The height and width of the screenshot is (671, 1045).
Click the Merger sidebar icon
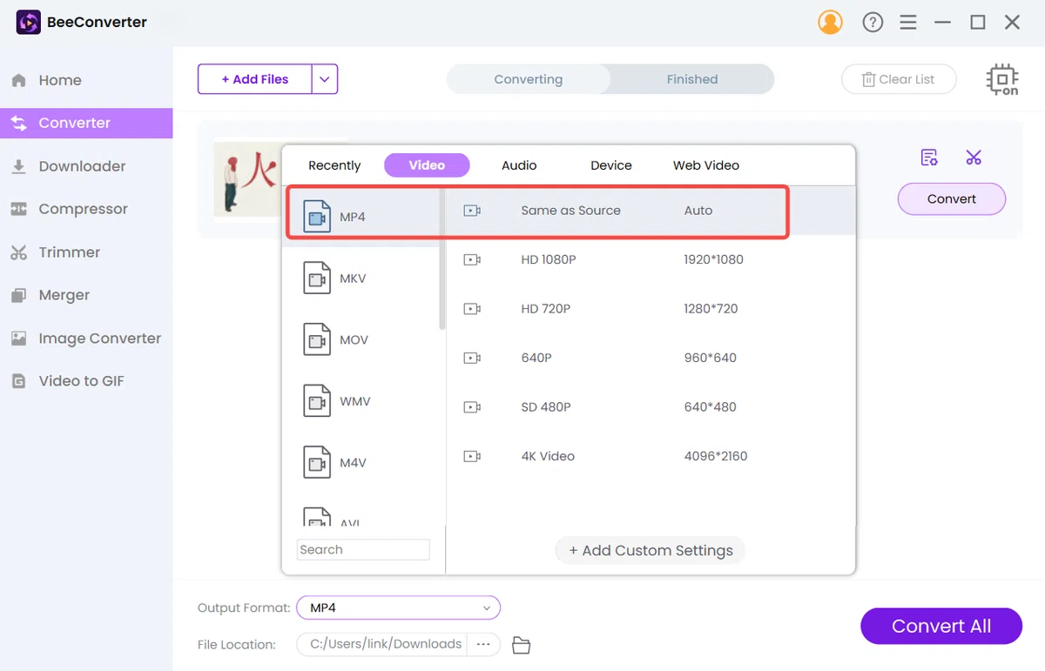coord(18,295)
